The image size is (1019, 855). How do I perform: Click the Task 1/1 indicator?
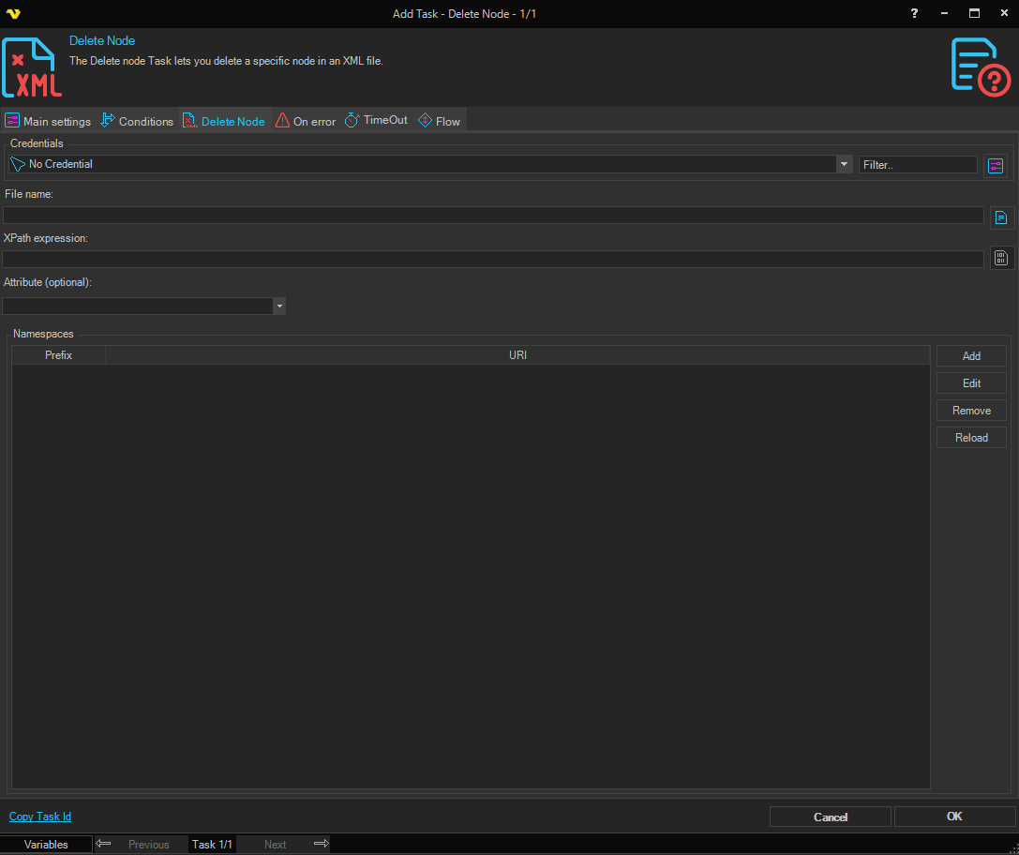[212, 844]
